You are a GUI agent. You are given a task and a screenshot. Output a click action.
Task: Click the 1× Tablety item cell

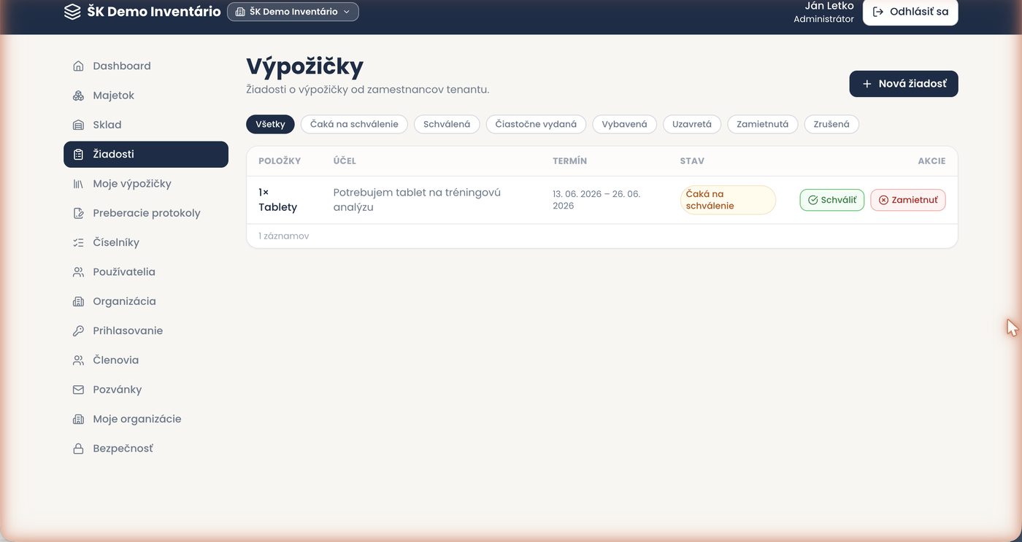coord(278,200)
